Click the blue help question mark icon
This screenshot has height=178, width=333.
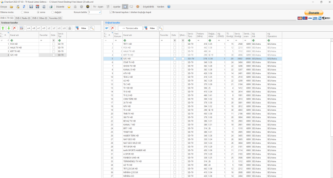(169, 7)
